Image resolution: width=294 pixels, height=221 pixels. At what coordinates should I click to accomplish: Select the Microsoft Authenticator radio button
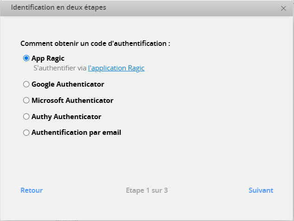click(x=26, y=101)
